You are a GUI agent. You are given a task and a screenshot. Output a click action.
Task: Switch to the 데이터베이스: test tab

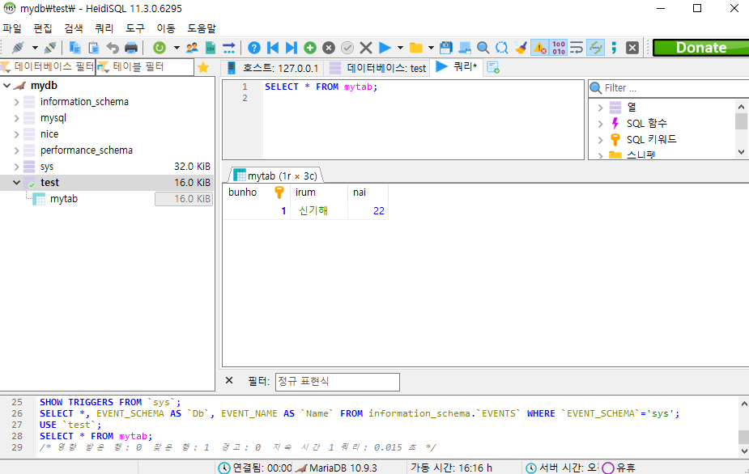coord(377,68)
